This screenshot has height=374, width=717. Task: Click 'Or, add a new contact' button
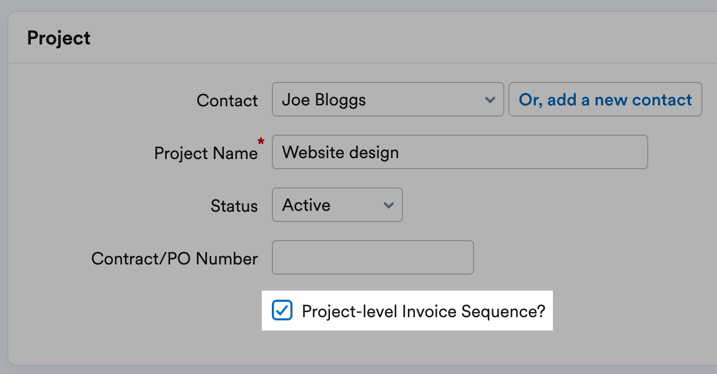[x=605, y=99]
